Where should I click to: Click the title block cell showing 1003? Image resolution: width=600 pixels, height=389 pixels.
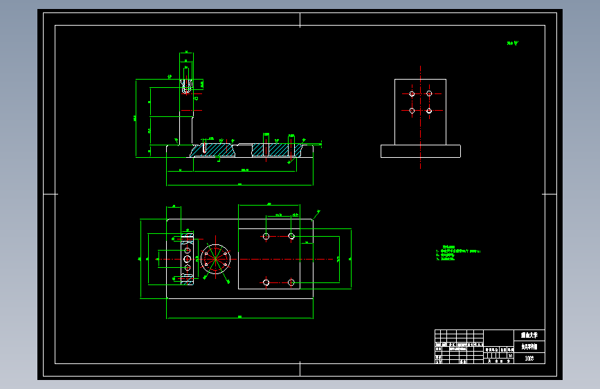529,359
